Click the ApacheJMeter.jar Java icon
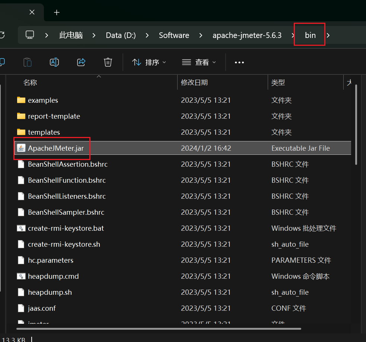This screenshot has height=342, width=366. point(21,148)
